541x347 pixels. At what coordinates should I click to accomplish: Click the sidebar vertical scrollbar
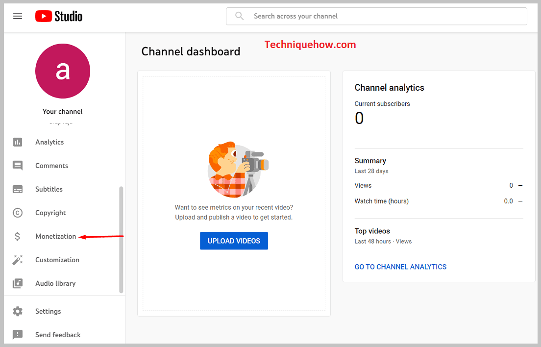[121, 240]
